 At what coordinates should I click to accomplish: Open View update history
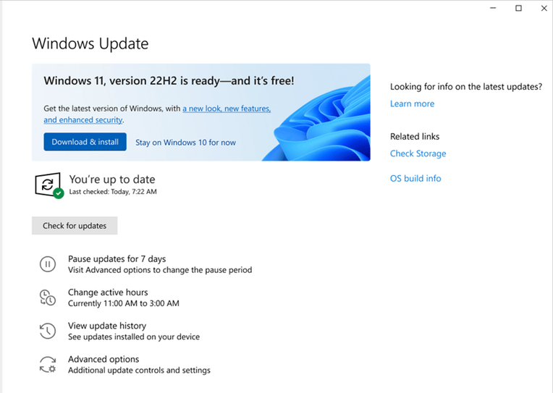(107, 326)
